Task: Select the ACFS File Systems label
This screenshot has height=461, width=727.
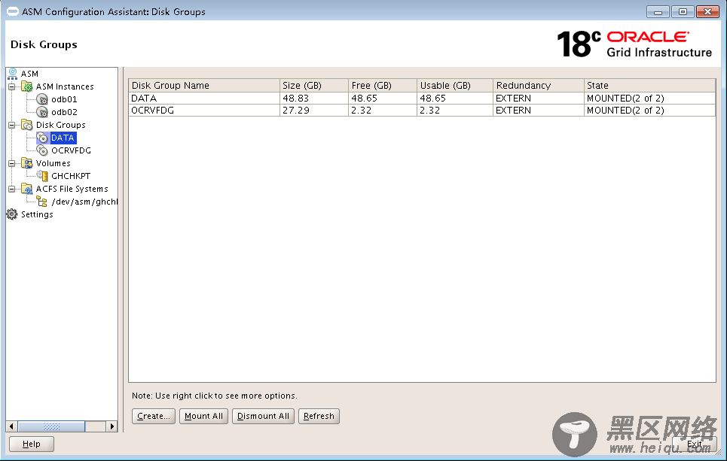Action: pyautogui.click(x=72, y=189)
